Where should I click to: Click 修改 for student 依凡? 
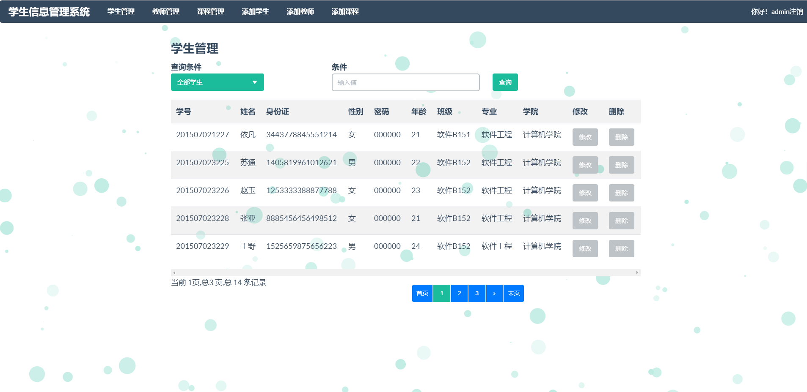(x=585, y=137)
